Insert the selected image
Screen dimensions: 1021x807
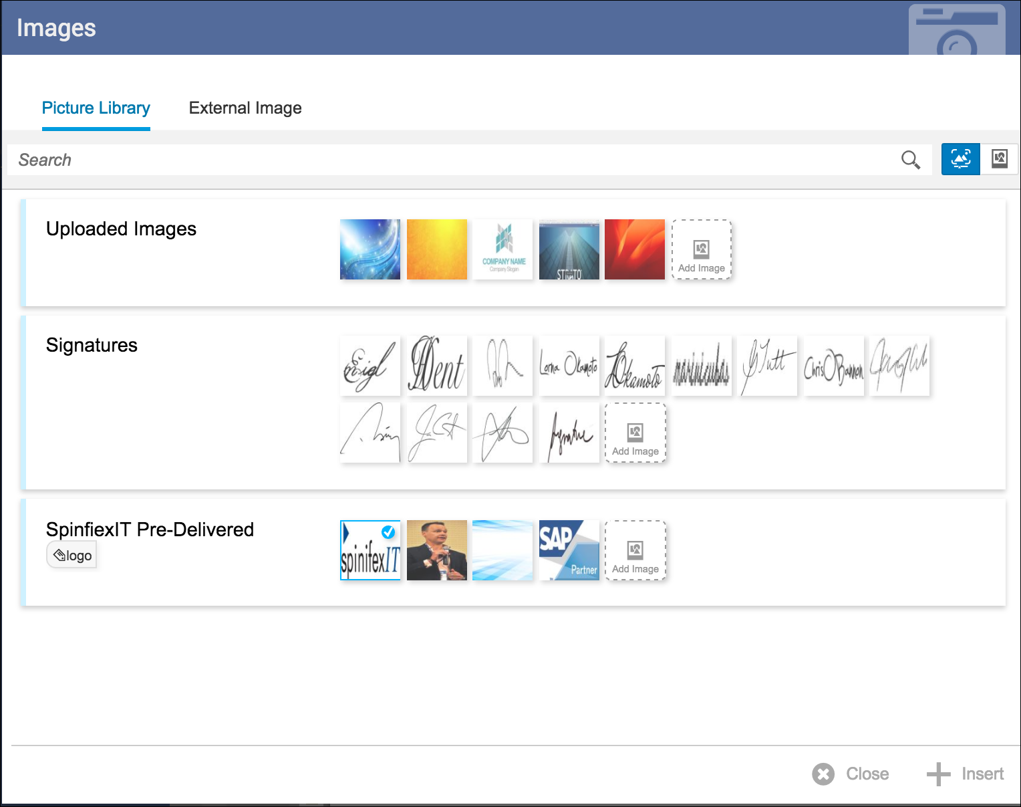point(966,774)
